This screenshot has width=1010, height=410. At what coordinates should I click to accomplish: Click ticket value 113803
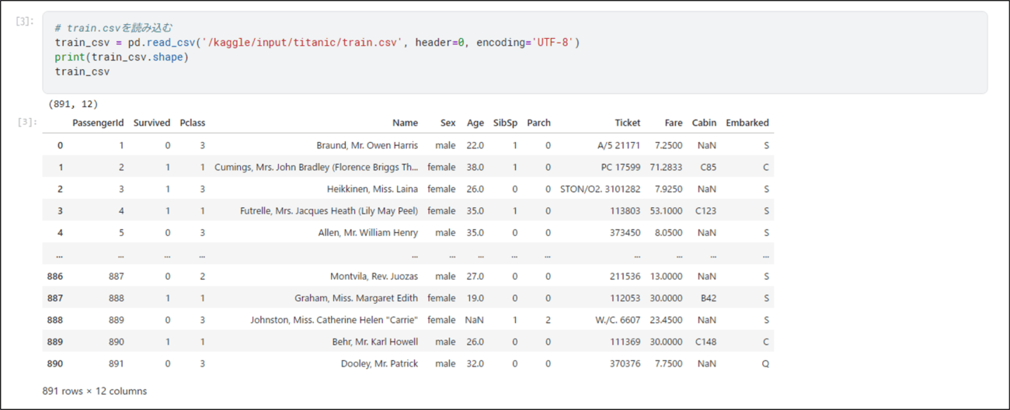(625, 210)
